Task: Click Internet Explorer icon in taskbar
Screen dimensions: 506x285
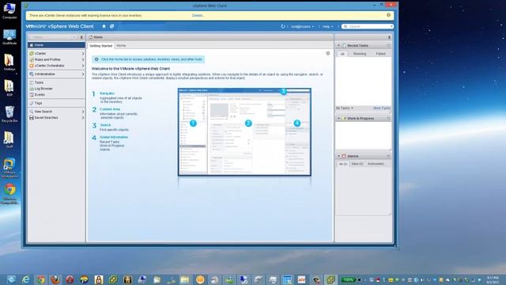Action: point(26,279)
